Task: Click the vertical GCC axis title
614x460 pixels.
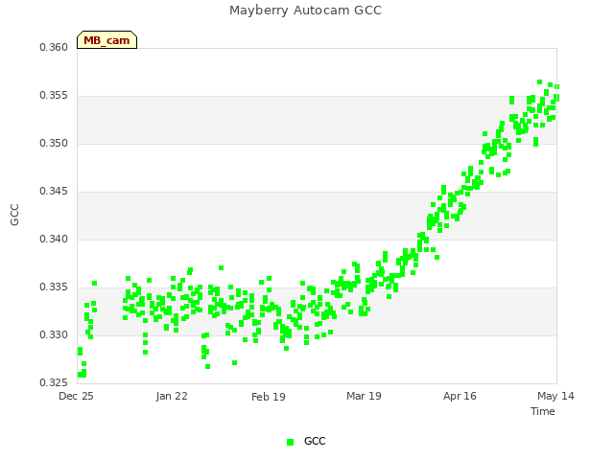Action: (x=14, y=215)
